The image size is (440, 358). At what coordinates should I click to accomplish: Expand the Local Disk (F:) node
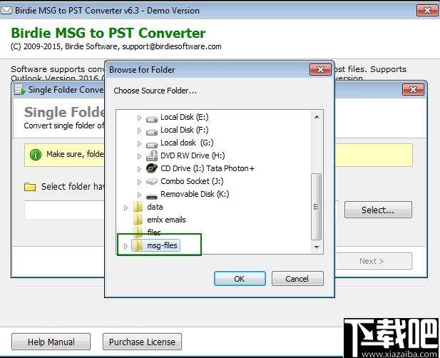tap(139, 131)
